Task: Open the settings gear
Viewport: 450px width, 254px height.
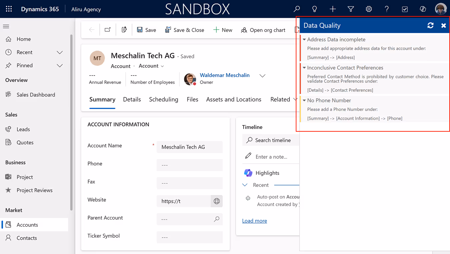Action: (x=369, y=9)
